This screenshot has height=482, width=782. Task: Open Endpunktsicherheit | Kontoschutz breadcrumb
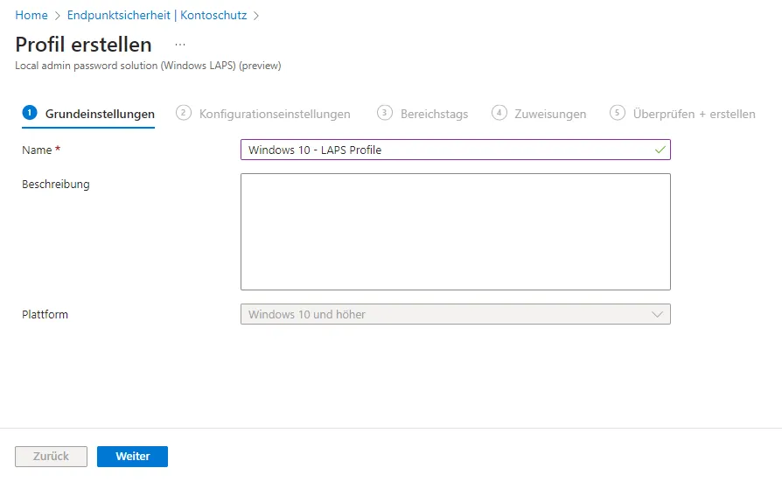click(157, 15)
